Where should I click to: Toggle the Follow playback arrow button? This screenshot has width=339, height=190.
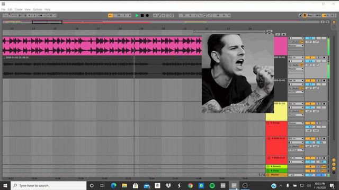click(x=110, y=15)
